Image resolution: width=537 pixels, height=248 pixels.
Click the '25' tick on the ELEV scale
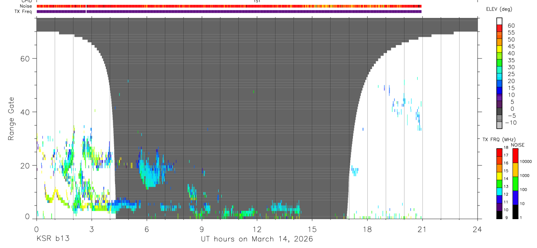pyautogui.click(x=511, y=74)
